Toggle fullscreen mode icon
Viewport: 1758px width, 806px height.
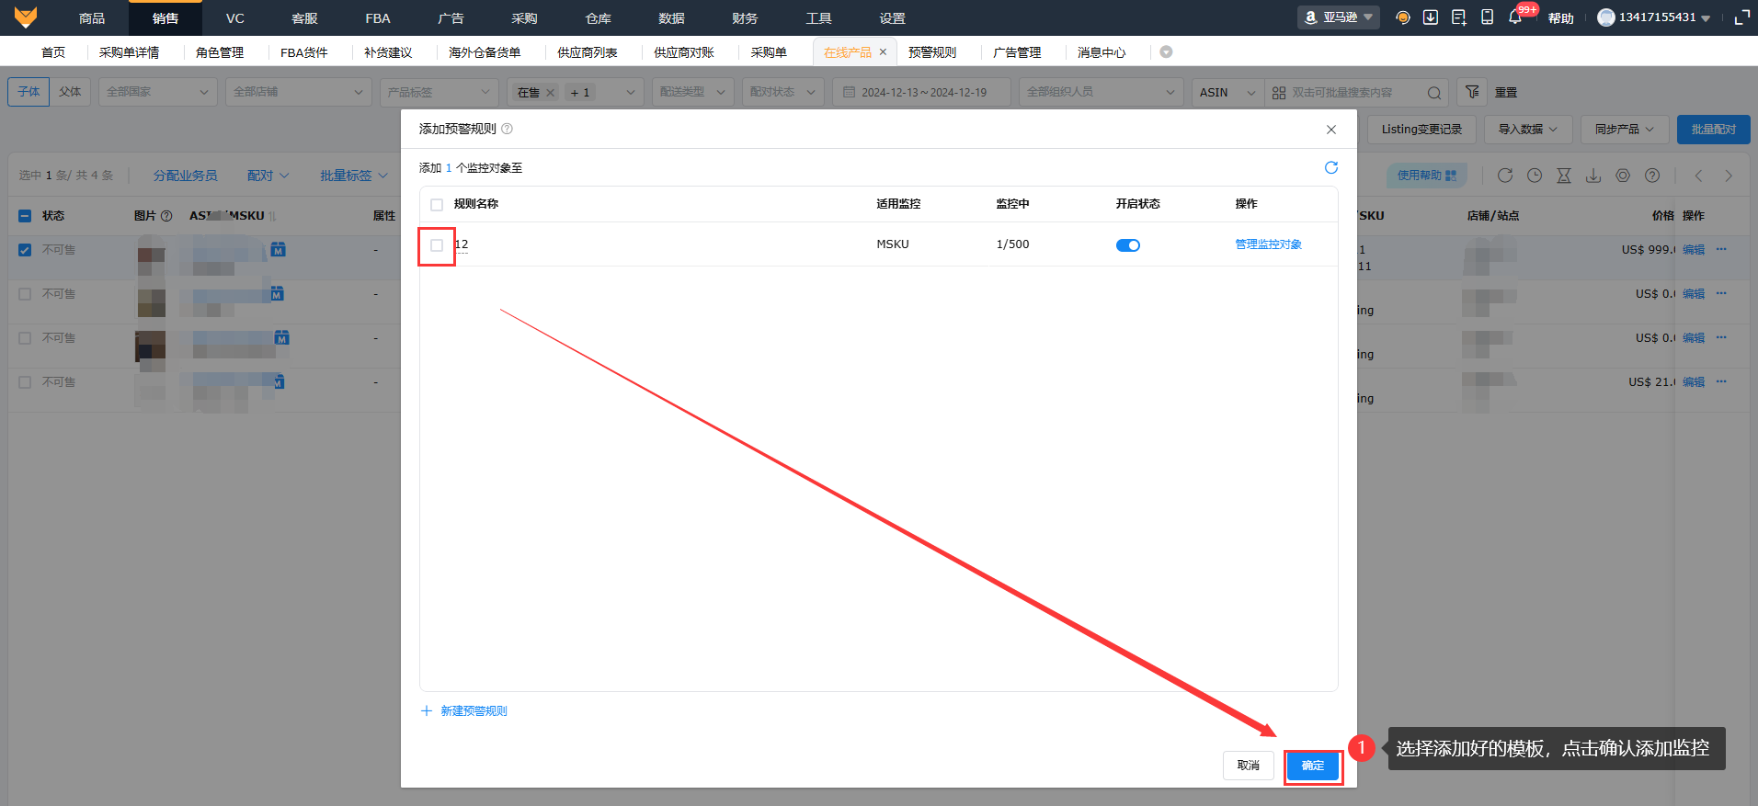1741,17
